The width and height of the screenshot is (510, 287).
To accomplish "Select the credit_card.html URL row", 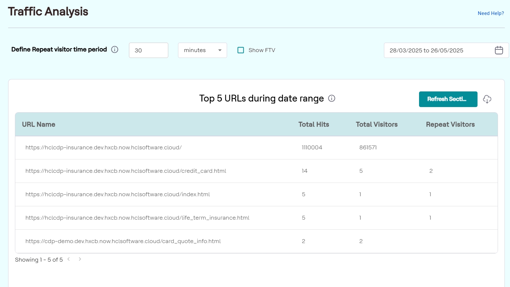I will (126, 171).
